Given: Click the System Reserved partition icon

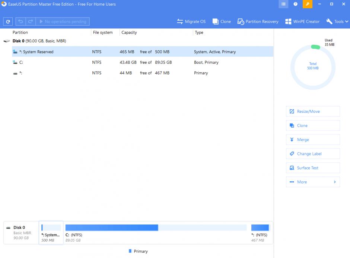Looking at the screenshot, I should [x=15, y=51].
